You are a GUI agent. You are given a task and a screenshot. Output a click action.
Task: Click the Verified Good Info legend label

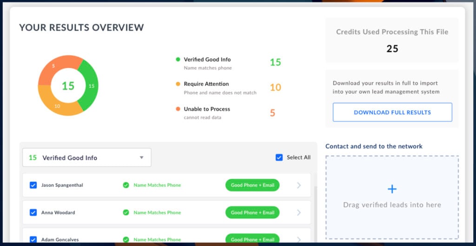click(207, 60)
